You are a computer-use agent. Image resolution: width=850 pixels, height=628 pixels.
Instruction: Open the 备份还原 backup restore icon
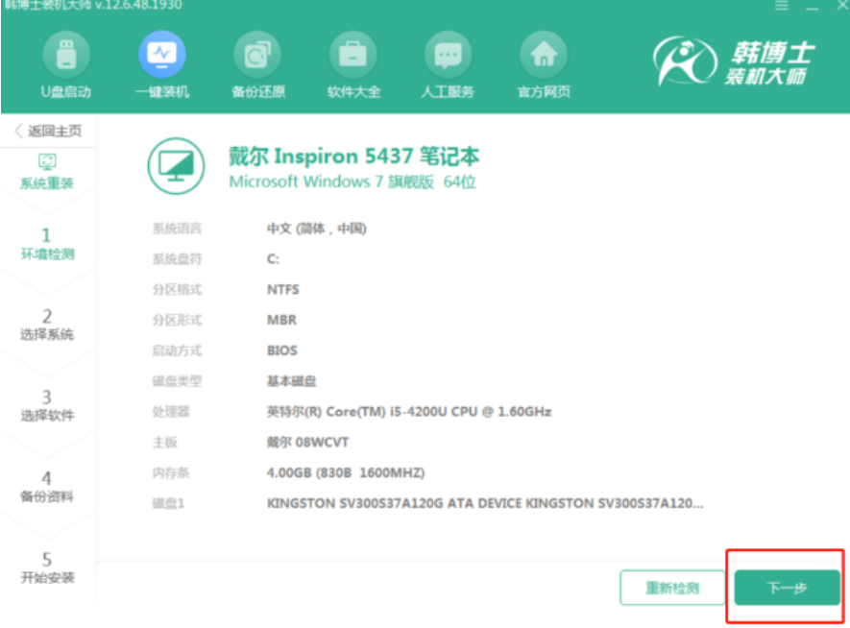click(257, 55)
